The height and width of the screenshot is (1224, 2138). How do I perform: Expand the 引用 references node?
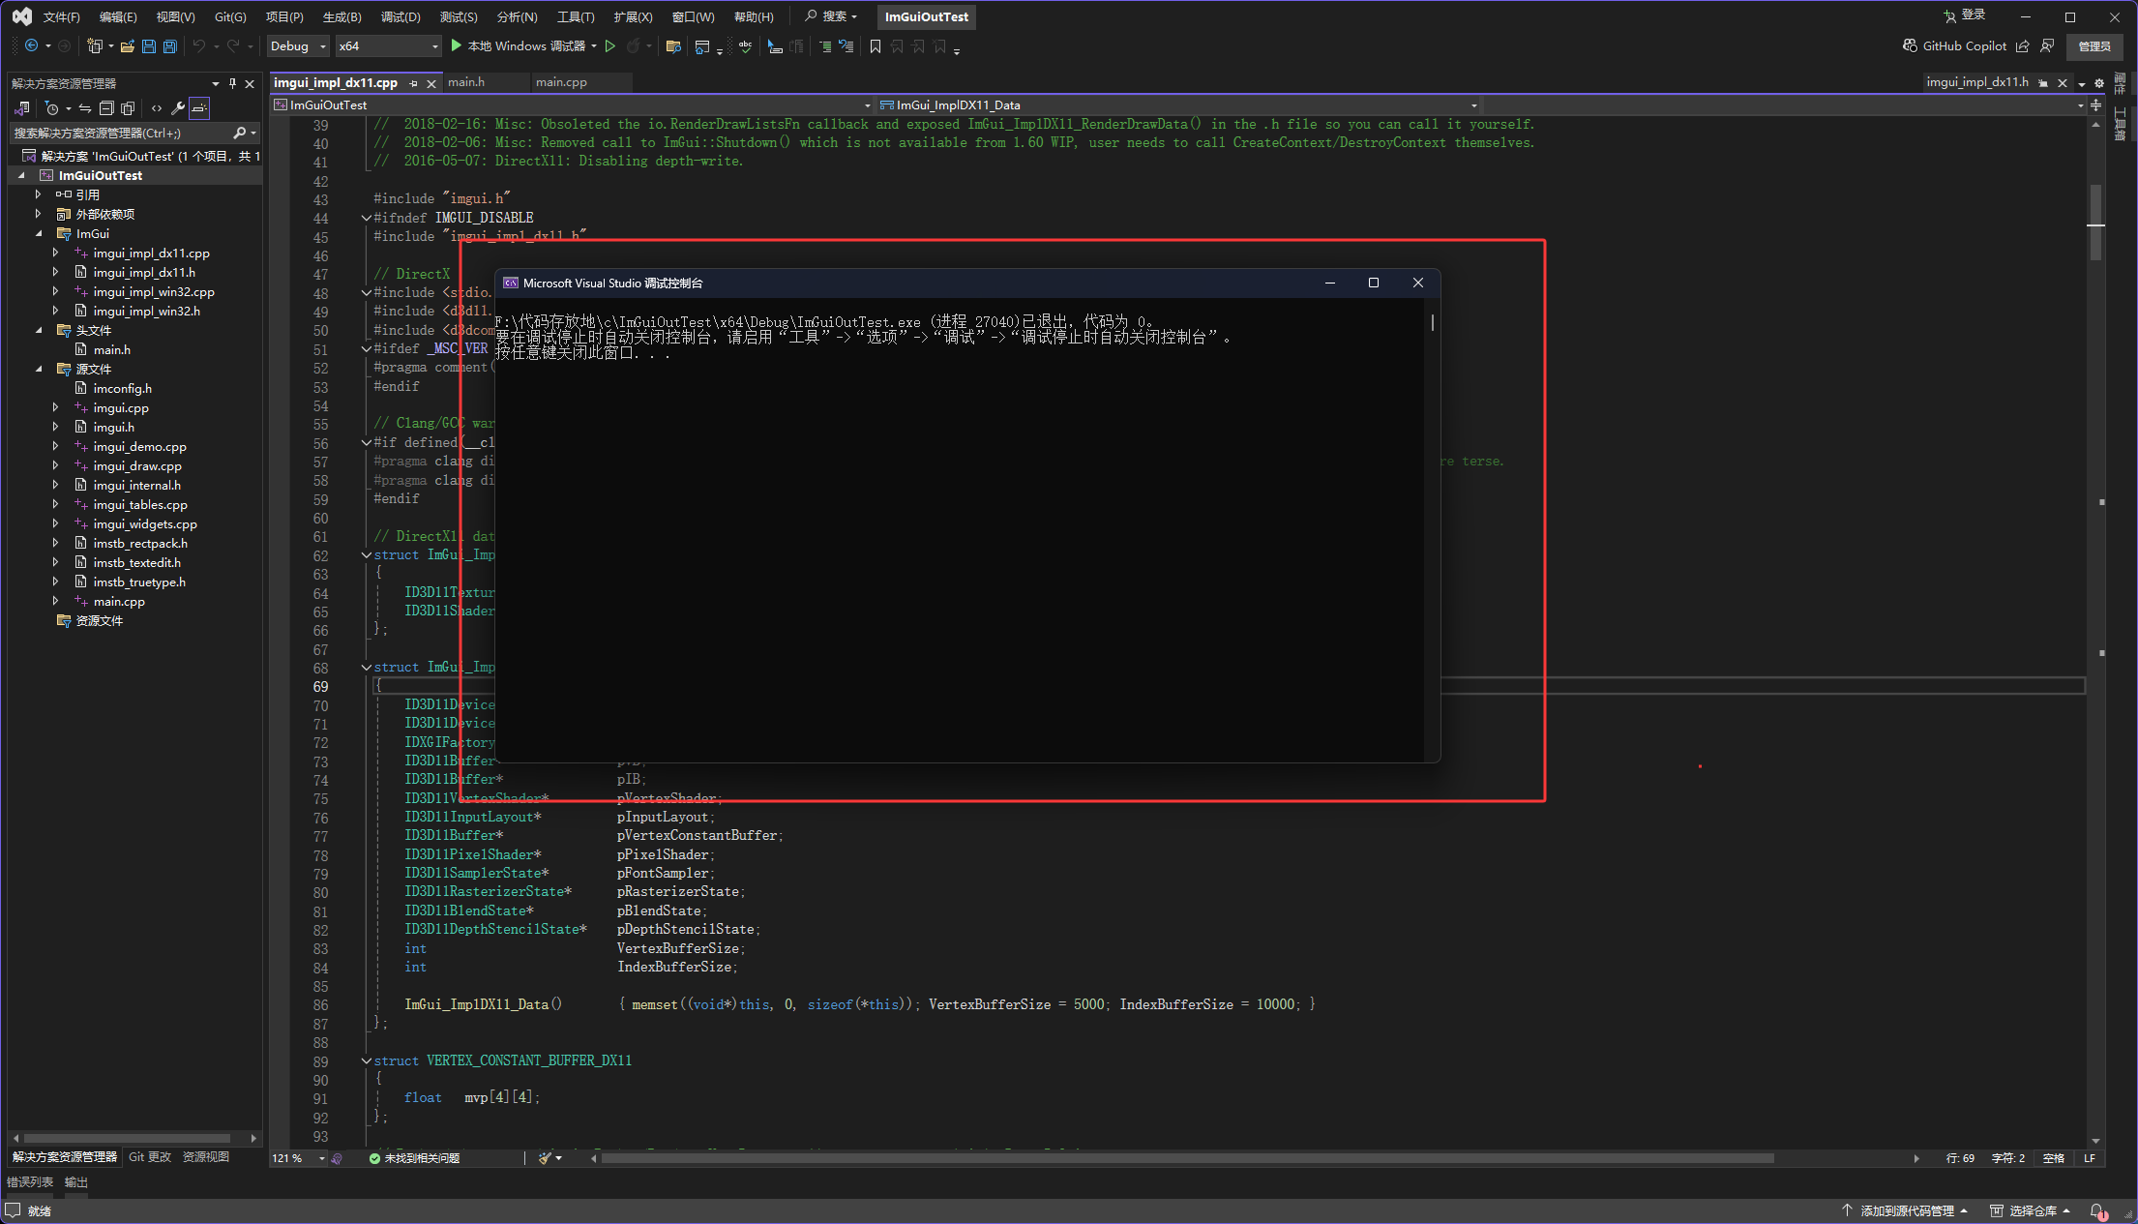click(38, 194)
